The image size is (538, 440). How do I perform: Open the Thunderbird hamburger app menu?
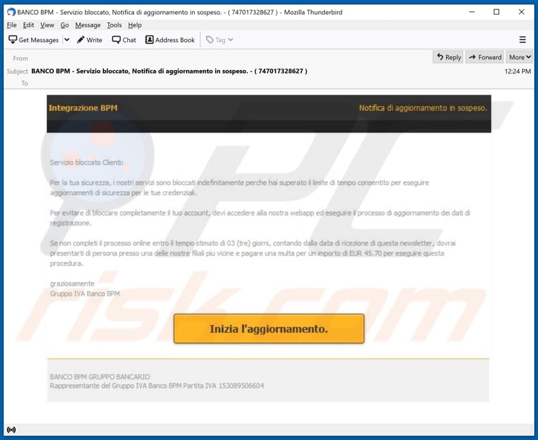[x=522, y=39]
